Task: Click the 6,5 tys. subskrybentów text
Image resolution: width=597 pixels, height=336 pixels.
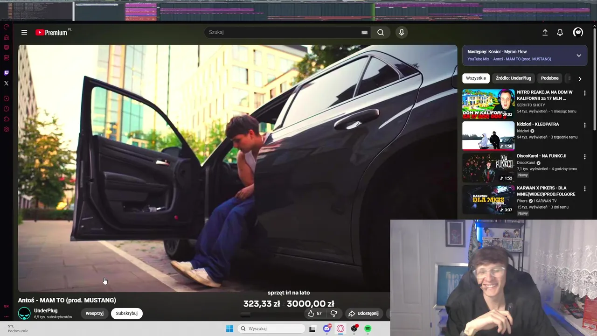Action: point(53,317)
